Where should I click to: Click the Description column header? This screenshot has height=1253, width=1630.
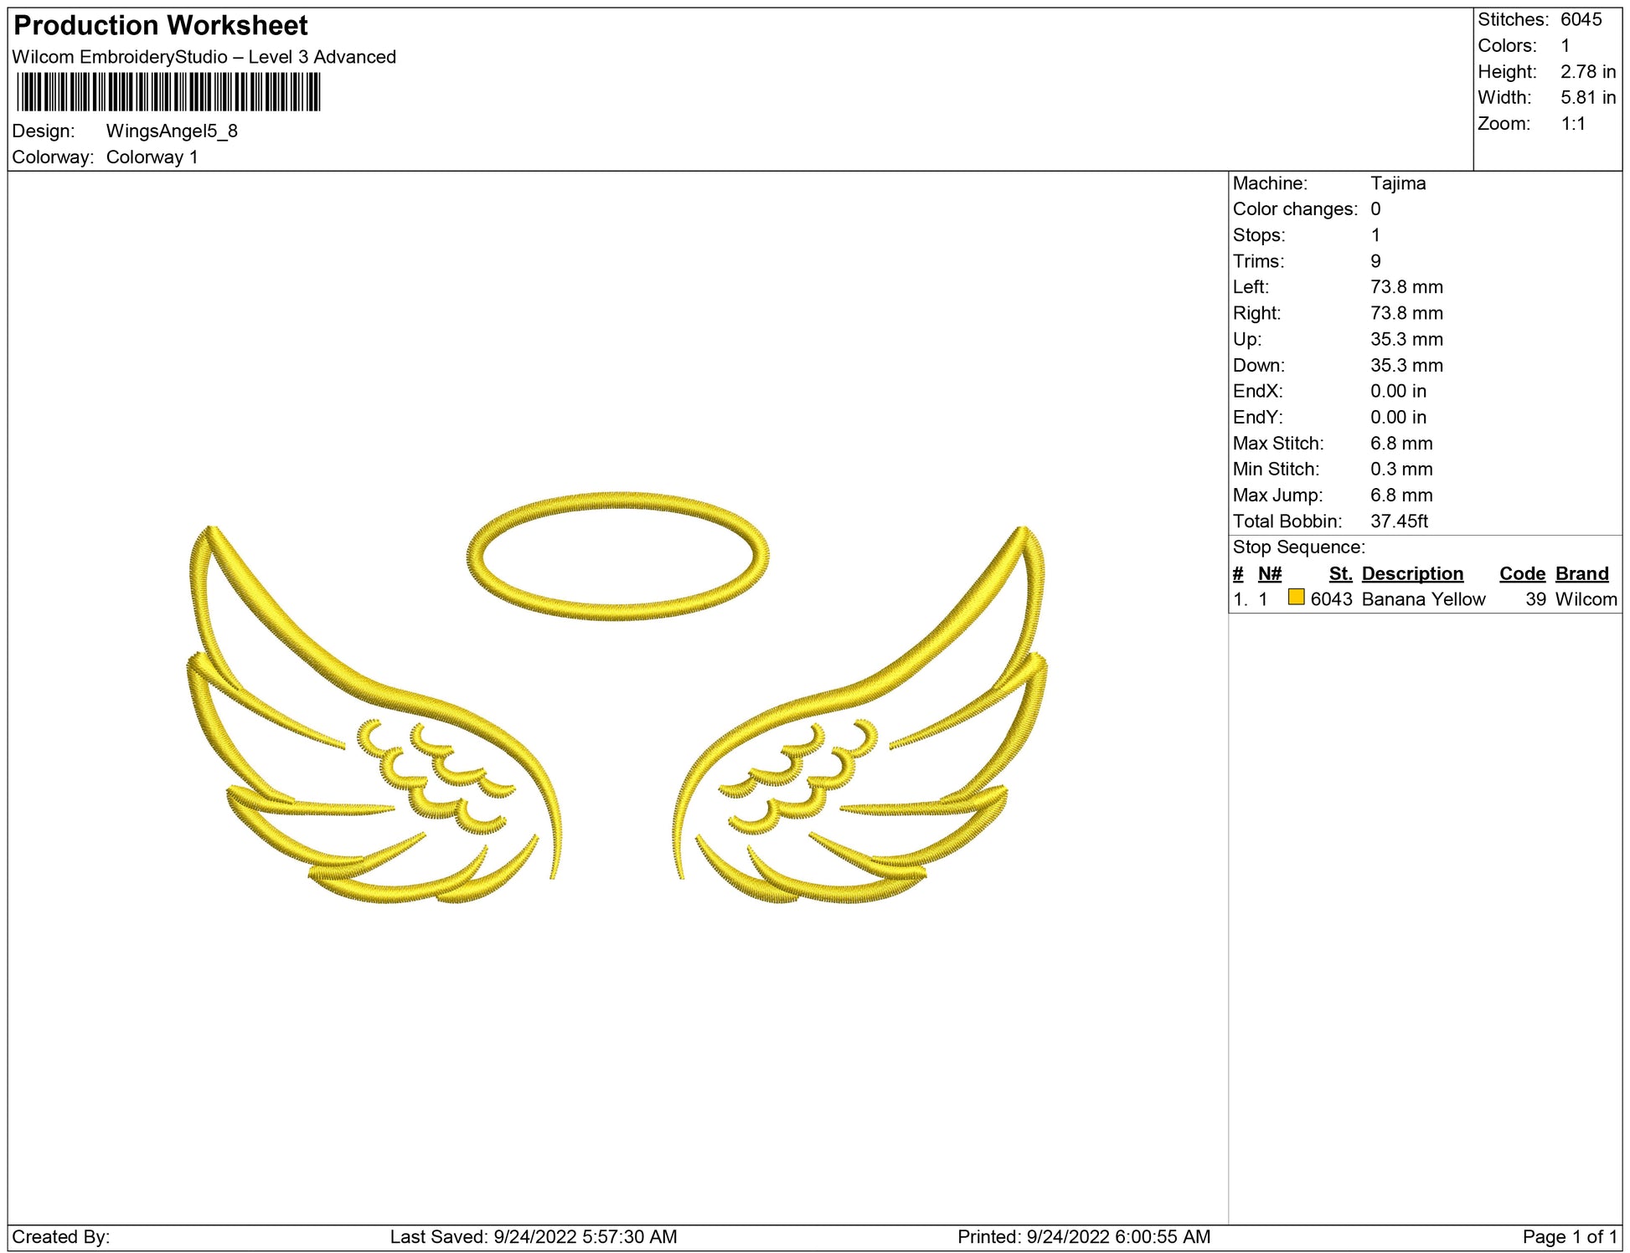pyautogui.click(x=1411, y=574)
